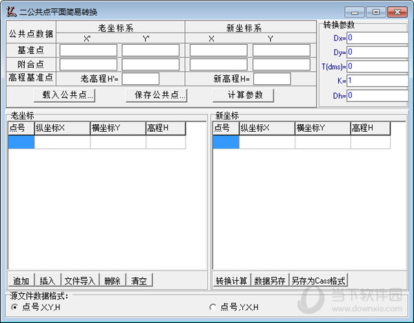This screenshot has width=414, height=323.
Task: Focus the 基准点 old Y' input field
Action: (x=150, y=50)
